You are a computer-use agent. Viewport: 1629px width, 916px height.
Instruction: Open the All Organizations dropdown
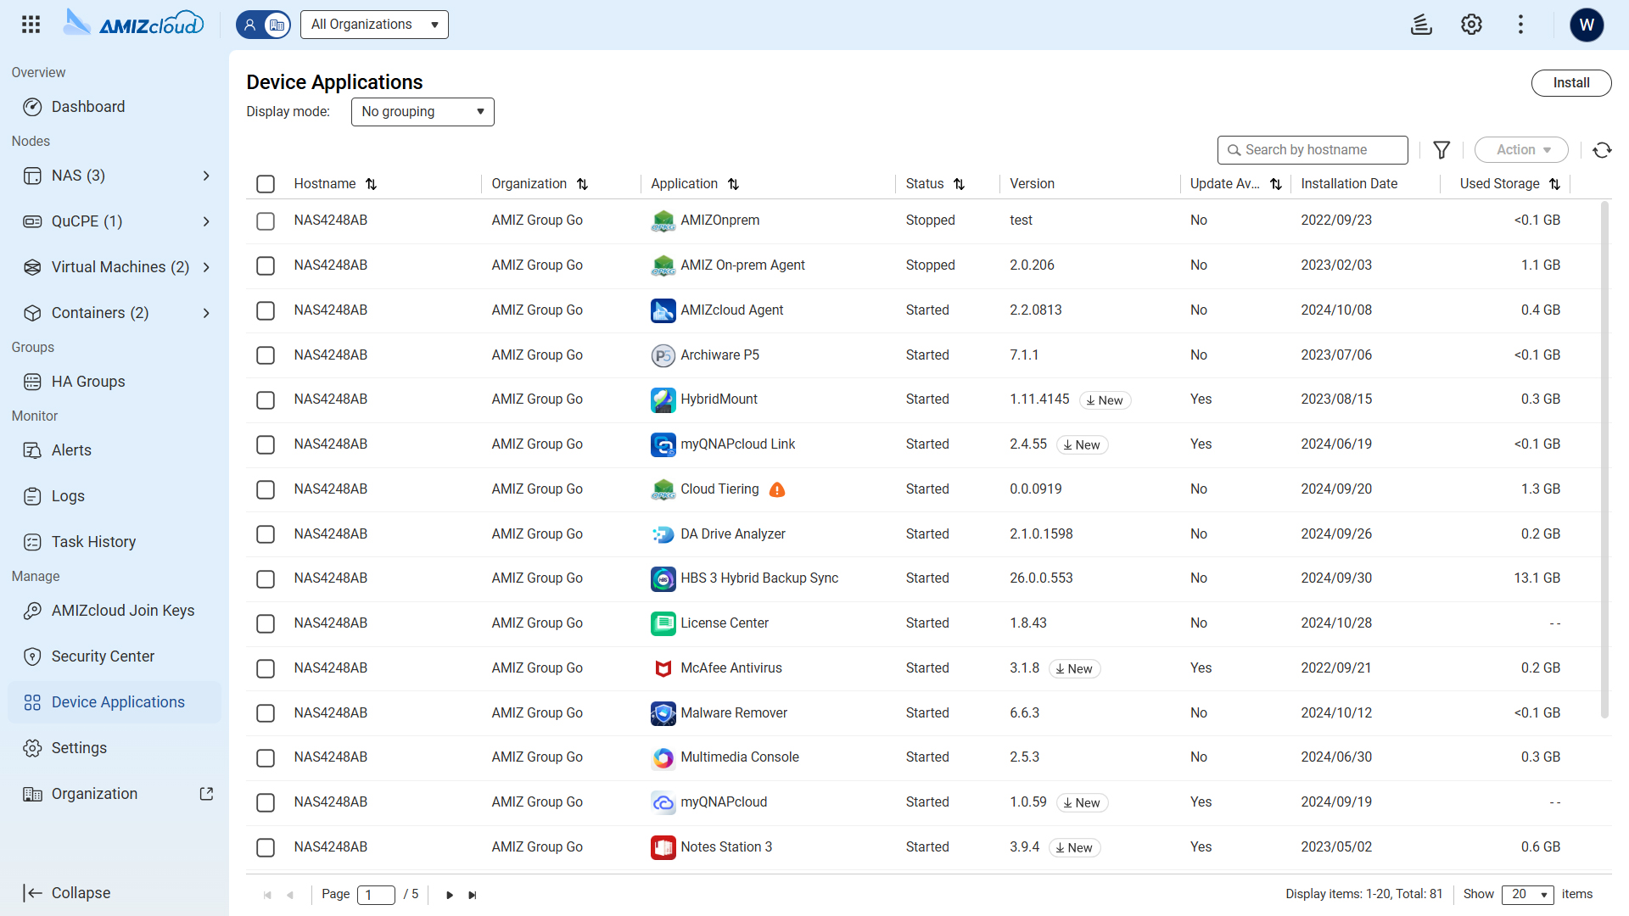(374, 25)
